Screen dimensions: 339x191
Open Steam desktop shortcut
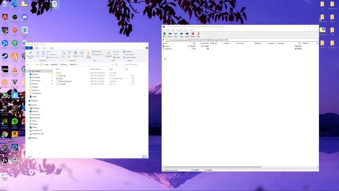click(5, 57)
